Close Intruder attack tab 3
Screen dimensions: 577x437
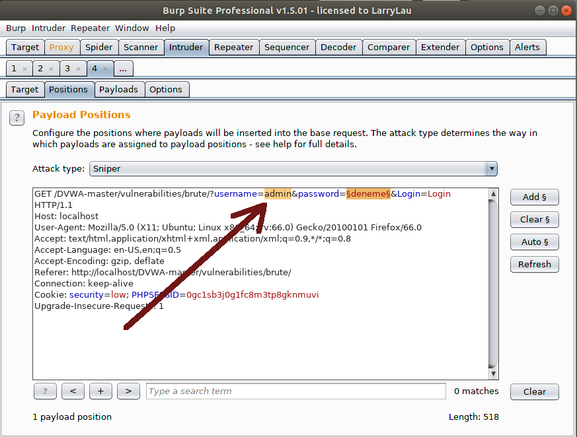pos(78,69)
